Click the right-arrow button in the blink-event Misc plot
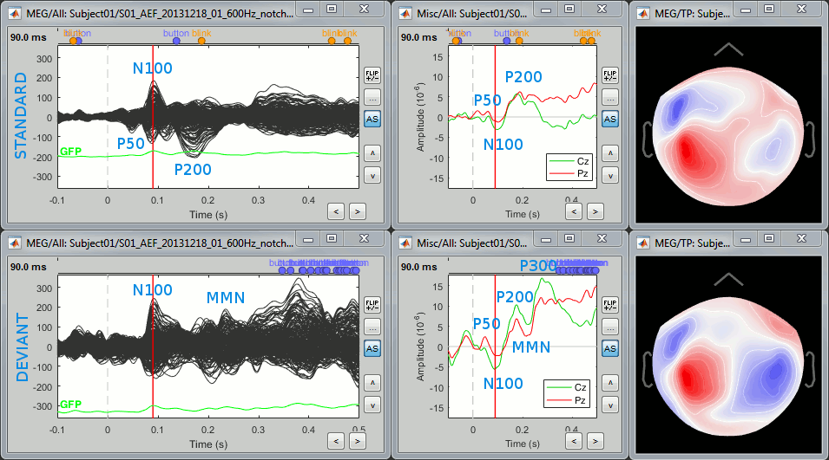Viewport: 829px width, 460px height. pyautogui.click(x=595, y=211)
